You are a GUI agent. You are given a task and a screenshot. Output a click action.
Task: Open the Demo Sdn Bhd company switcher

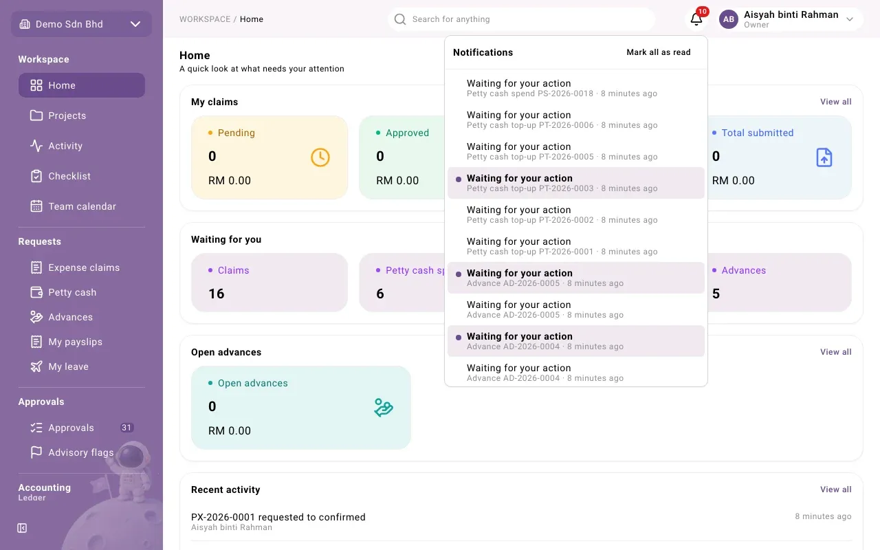pos(81,24)
